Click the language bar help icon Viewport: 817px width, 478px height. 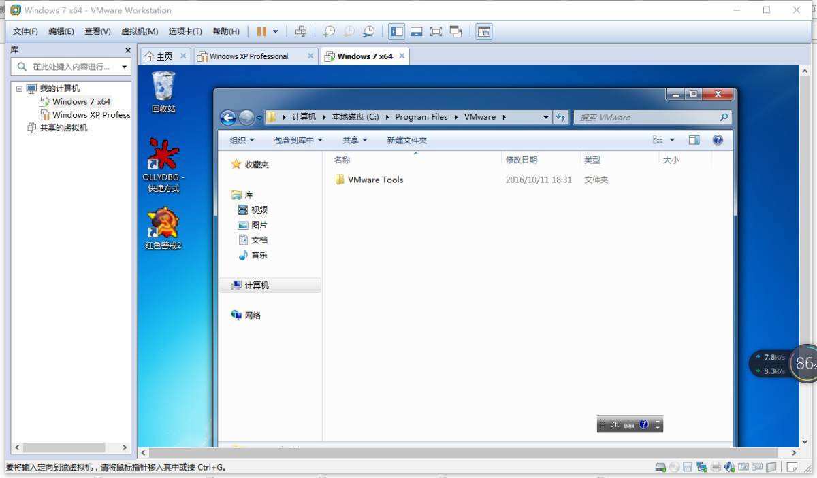tap(644, 424)
